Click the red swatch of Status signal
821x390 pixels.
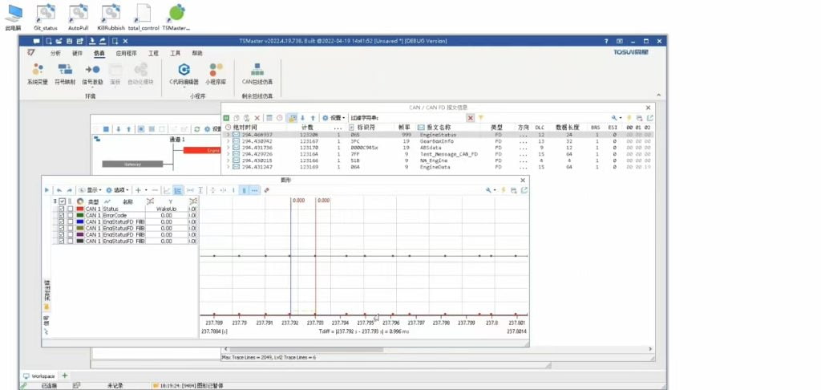pos(79,209)
